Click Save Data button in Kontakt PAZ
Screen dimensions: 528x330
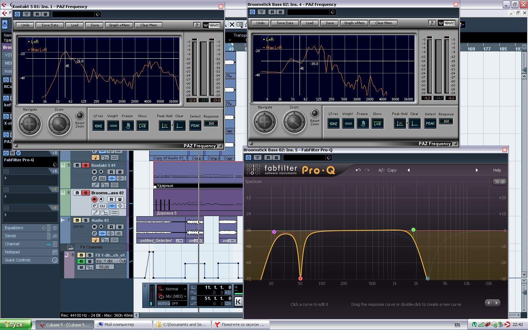50,25
